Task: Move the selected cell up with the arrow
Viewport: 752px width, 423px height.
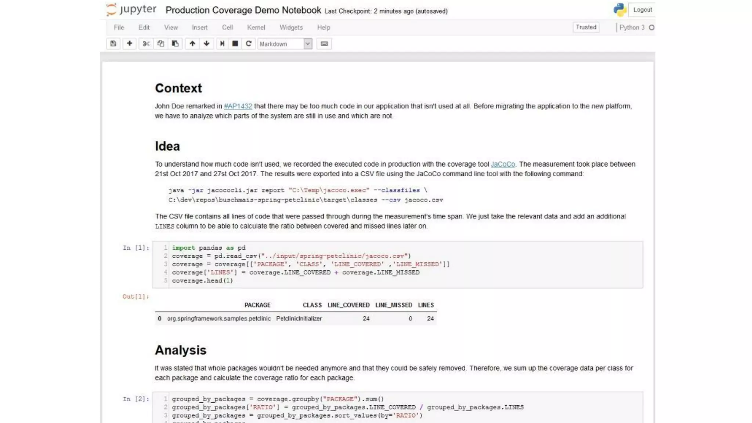Action: 192,44
